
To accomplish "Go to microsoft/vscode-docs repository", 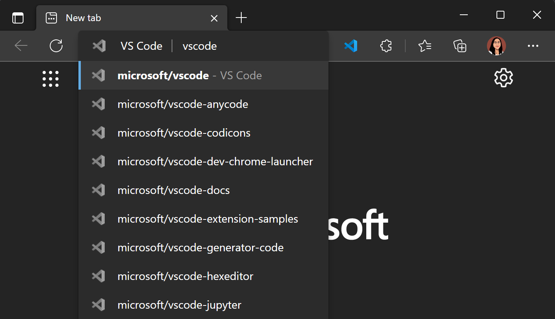I will (x=174, y=190).
